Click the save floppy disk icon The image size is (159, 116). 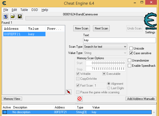coord(20,16)
